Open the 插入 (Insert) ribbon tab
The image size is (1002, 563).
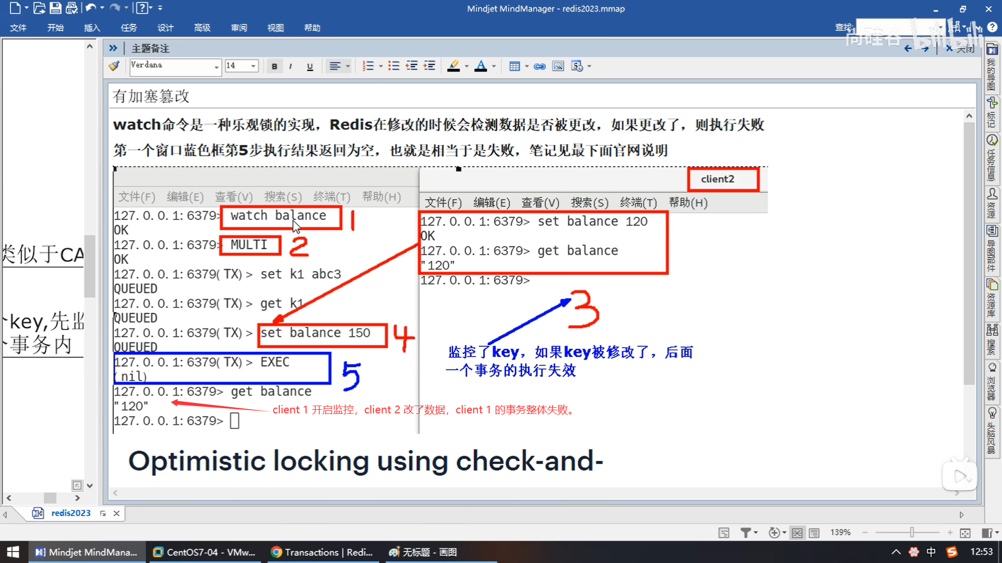click(x=92, y=28)
